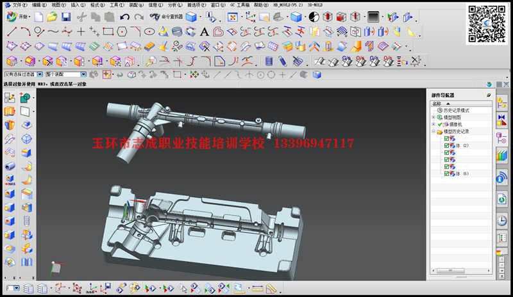Select the Polygon hexagon tool
The height and width of the screenshot is (297, 513).
click(x=122, y=31)
